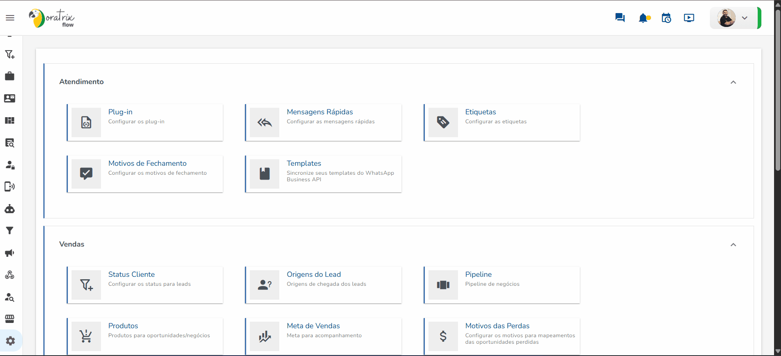
Task: Open the robot chatbot icon in sidebar
Action: coord(10,209)
